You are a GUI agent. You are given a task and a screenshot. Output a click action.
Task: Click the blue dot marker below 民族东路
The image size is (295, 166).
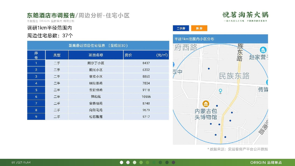[232, 112]
